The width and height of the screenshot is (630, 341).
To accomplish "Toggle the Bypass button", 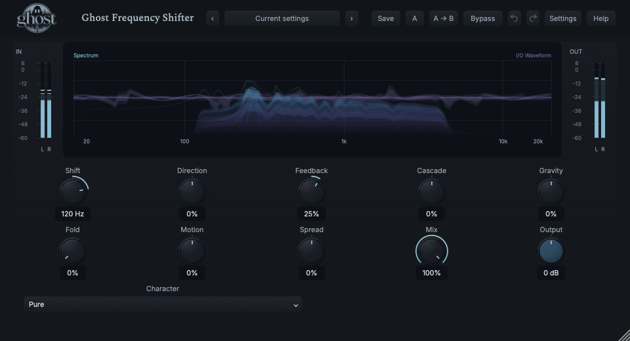I will point(483,18).
